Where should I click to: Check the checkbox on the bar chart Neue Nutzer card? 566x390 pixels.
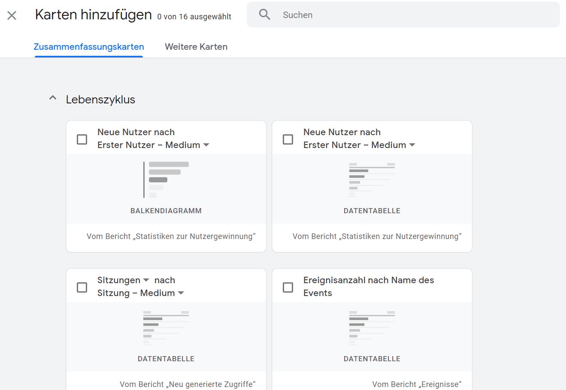(x=82, y=139)
